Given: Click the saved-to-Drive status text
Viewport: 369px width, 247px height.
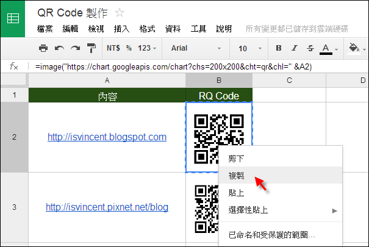Looking at the screenshot, I should (297, 29).
